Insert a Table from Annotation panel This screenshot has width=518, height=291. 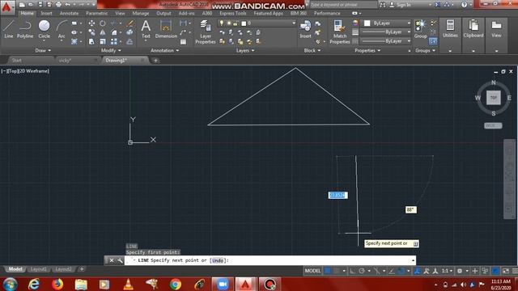(184, 42)
